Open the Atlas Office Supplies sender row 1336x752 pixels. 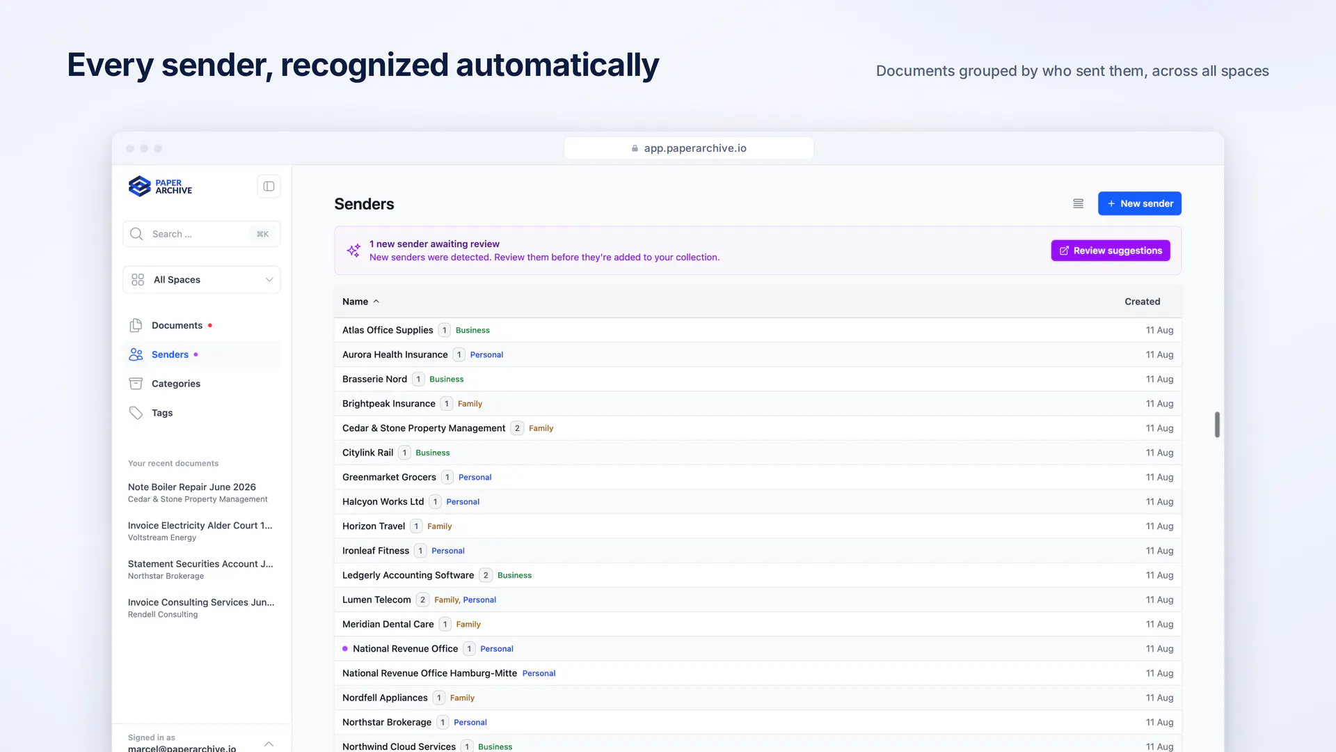758,330
